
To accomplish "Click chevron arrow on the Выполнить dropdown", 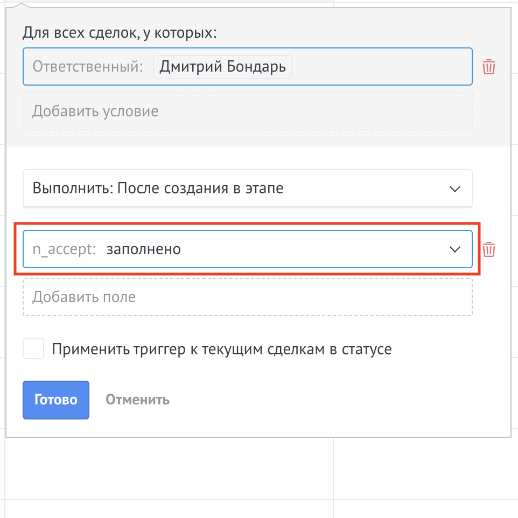I will tap(455, 189).
